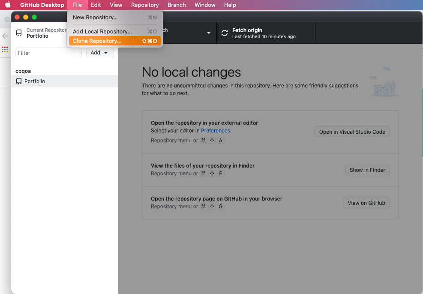The image size is (423, 294).
Task: Open the View menu
Action: click(116, 5)
